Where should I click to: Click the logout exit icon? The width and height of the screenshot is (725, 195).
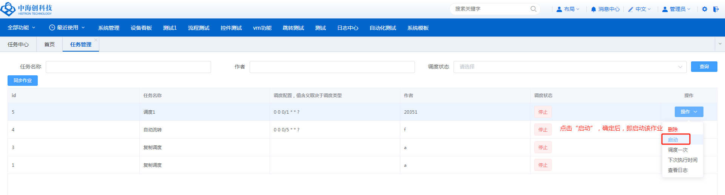716,9
